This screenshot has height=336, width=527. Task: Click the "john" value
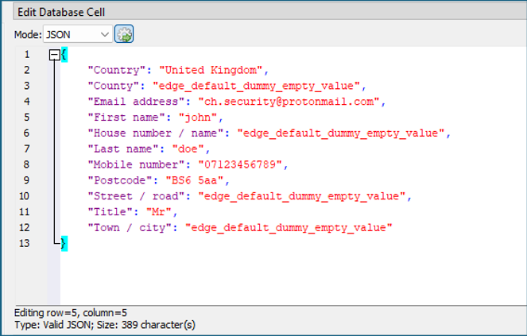pyautogui.click(x=198, y=118)
